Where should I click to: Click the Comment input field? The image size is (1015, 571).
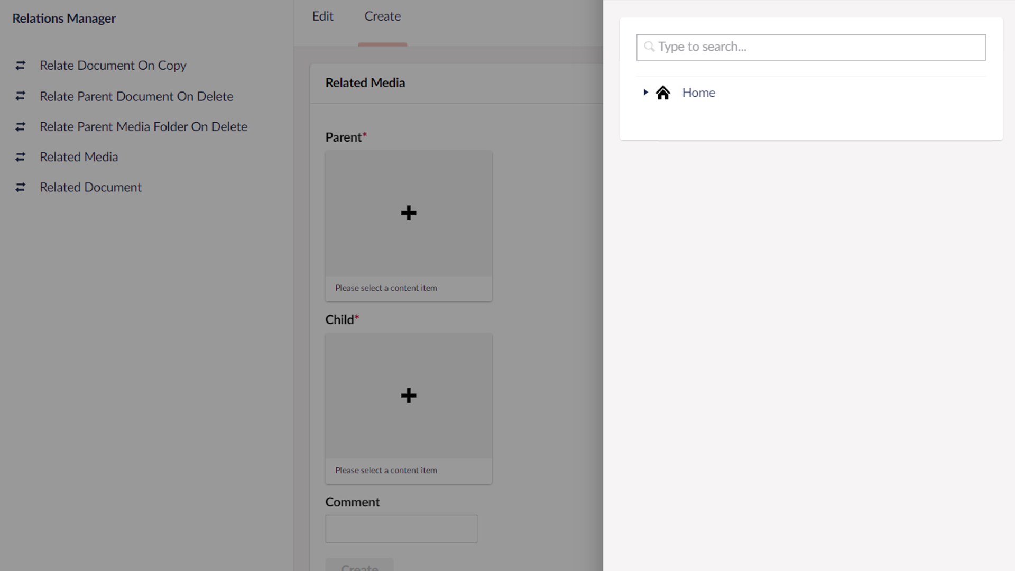point(401,529)
